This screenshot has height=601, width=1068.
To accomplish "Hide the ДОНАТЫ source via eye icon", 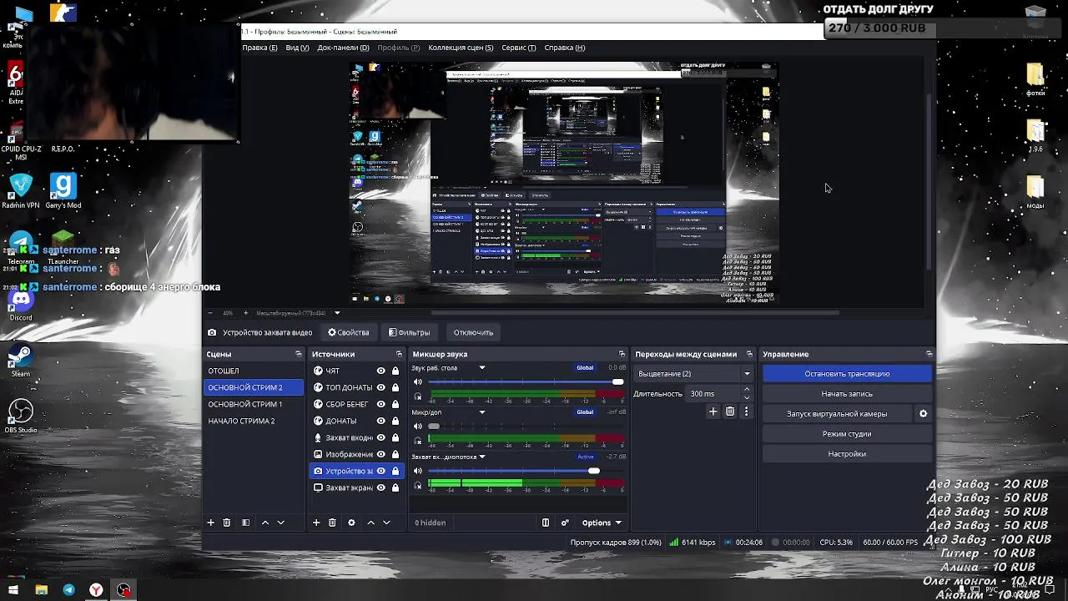I will (380, 421).
